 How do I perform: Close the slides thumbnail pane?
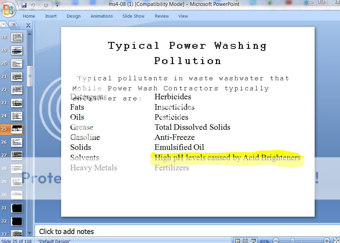28,25
